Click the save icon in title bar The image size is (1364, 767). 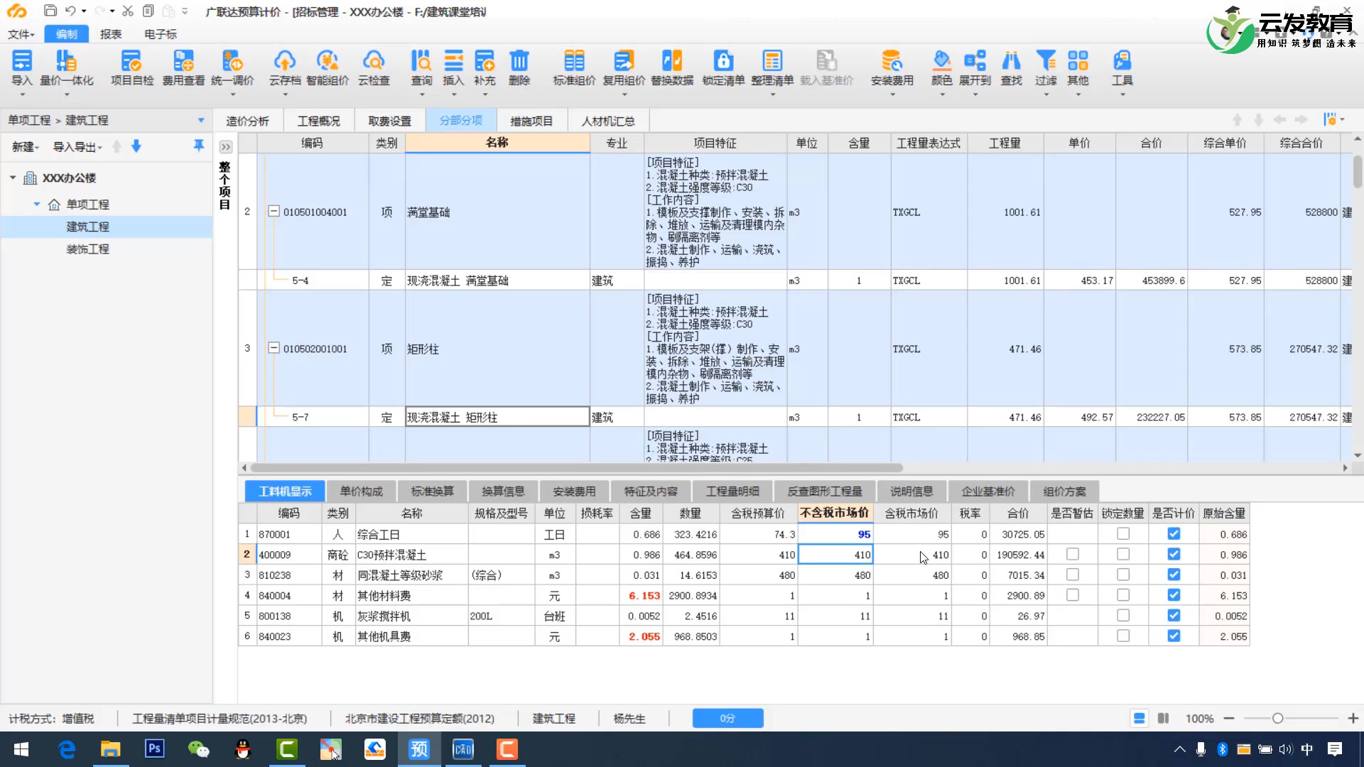pyautogui.click(x=50, y=11)
